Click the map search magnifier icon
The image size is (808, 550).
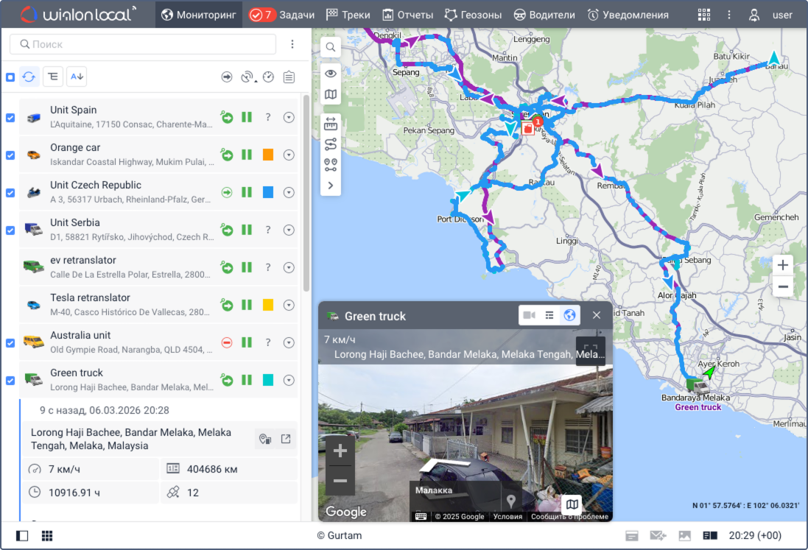click(331, 47)
